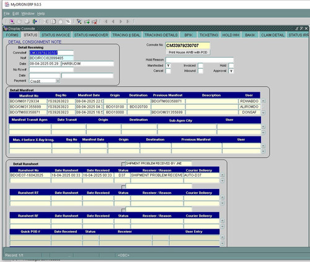Click the Cut scissors toolbar icon

(x=46, y=22)
